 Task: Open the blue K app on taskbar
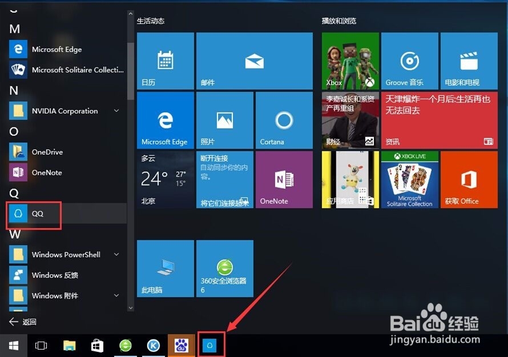coord(153,346)
